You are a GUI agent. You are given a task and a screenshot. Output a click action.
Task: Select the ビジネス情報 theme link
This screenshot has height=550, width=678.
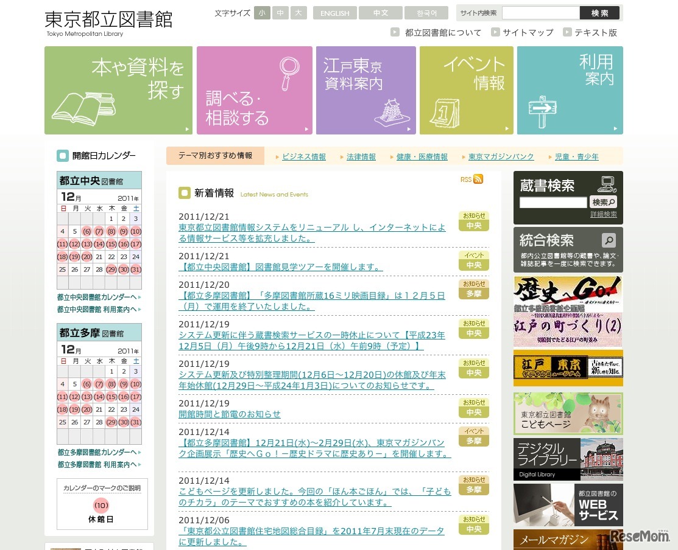click(303, 157)
